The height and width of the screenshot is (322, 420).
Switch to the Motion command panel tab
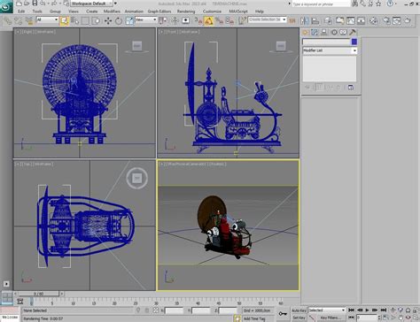click(334, 32)
